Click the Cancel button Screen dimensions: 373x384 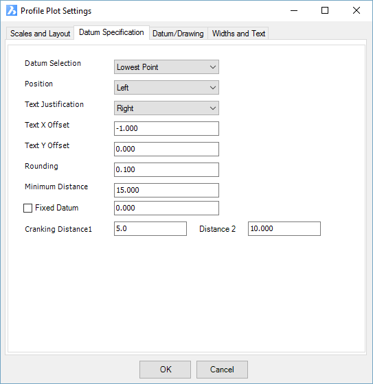click(222, 370)
